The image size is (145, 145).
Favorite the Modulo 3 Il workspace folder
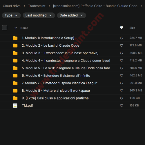click(122, 53)
